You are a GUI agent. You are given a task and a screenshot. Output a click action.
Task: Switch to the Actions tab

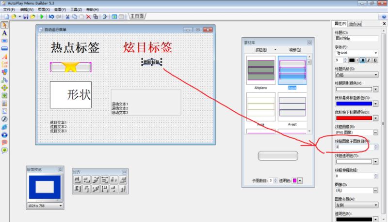[355, 24]
